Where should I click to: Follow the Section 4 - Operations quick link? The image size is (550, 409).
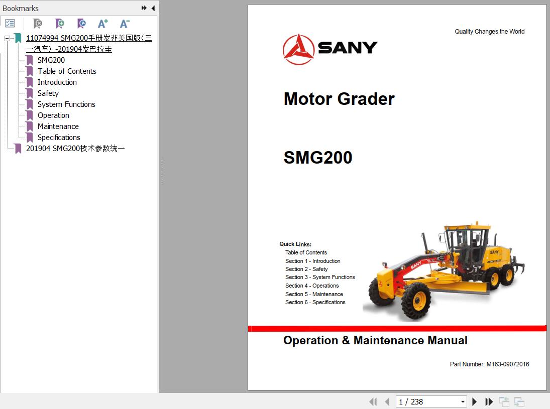(x=312, y=286)
